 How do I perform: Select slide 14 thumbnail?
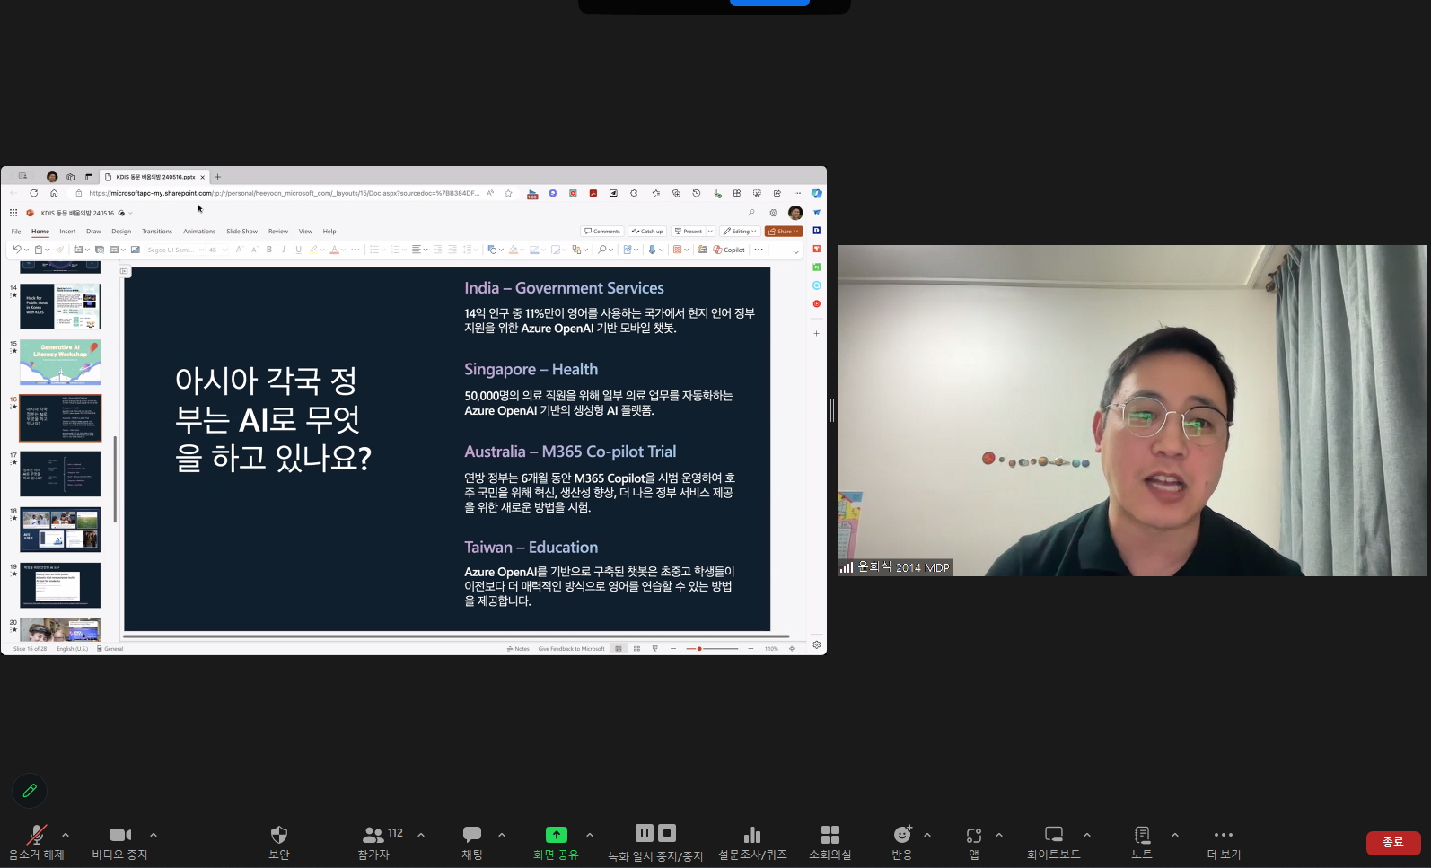pos(60,306)
